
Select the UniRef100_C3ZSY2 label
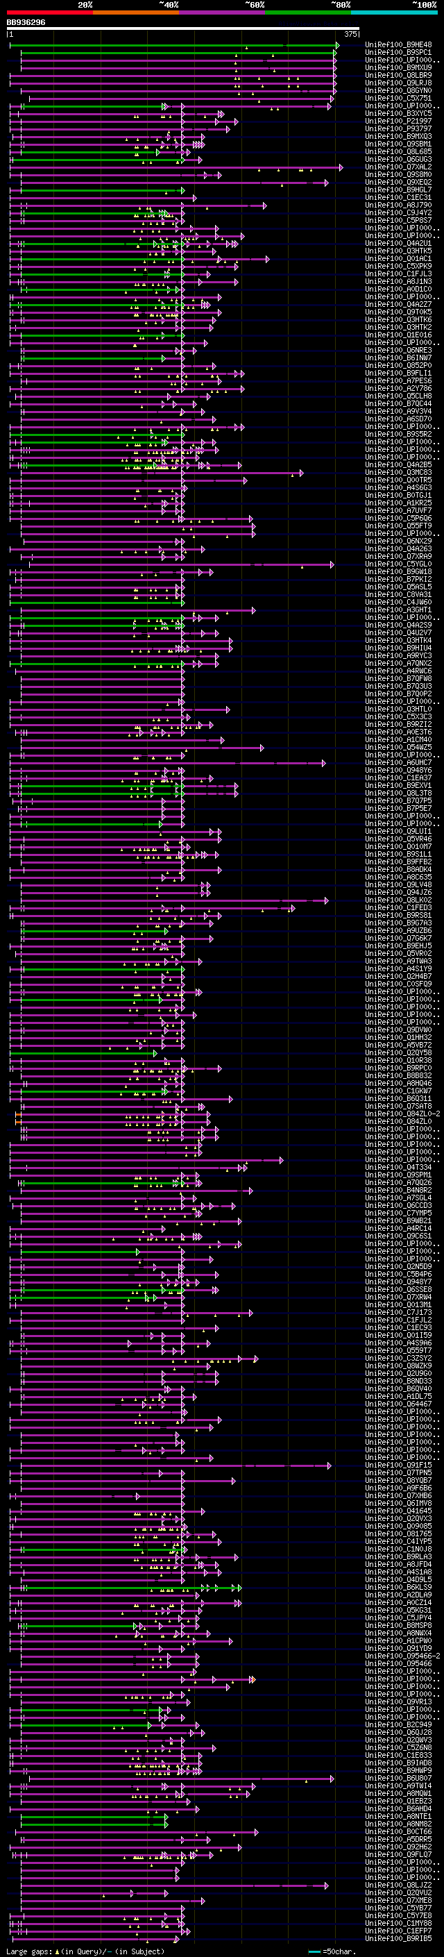point(398,1359)
